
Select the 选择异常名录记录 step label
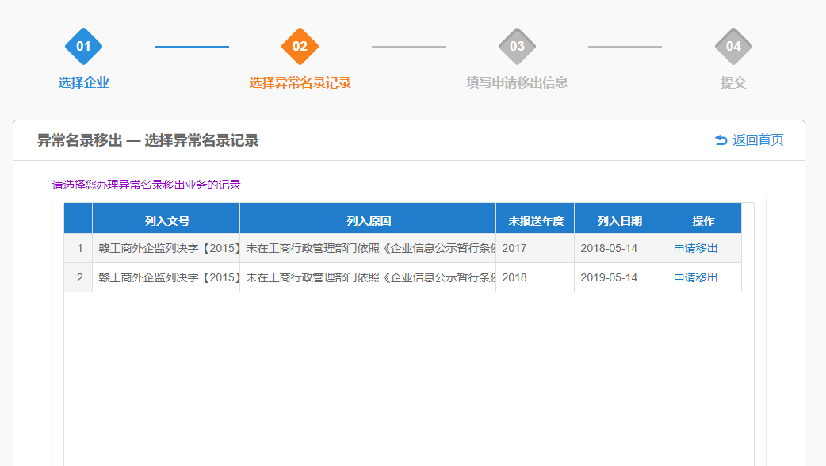tap(300, 82)
